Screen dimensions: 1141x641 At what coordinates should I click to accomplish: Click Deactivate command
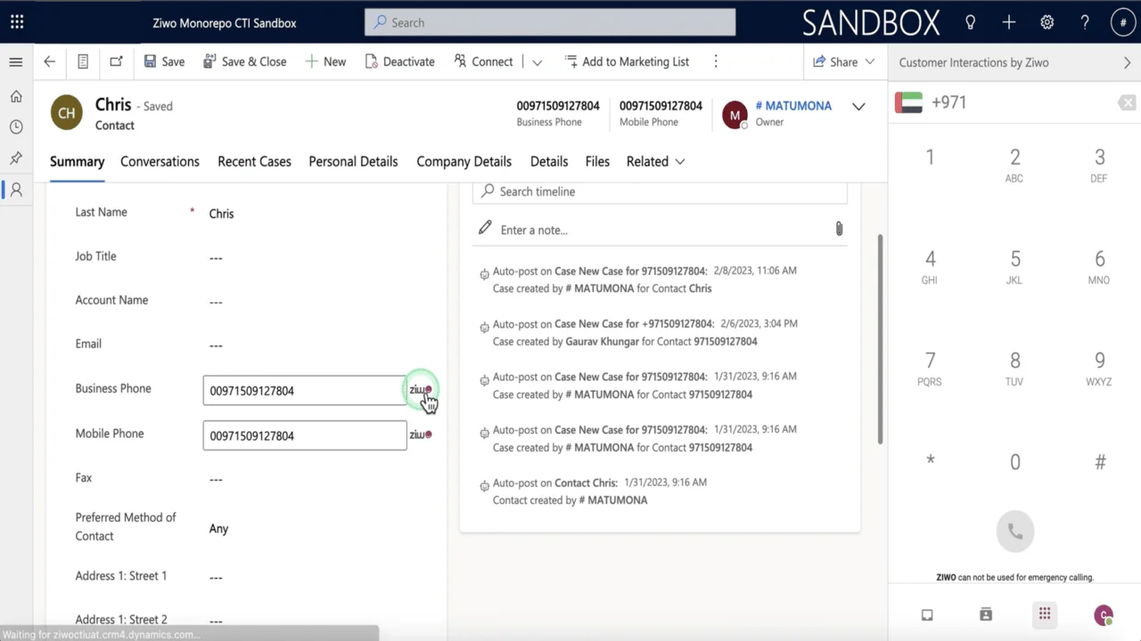[399, 61]
